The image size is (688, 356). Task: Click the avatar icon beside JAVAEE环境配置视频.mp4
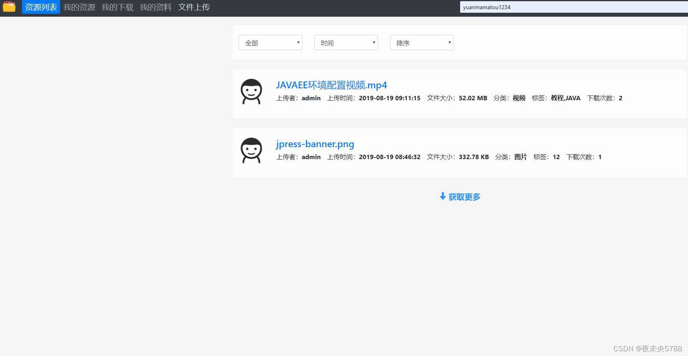[251, 91]
